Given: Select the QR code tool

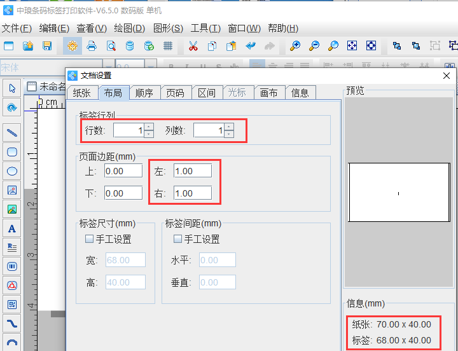Looking at the screenshot, I should [11, 304].
